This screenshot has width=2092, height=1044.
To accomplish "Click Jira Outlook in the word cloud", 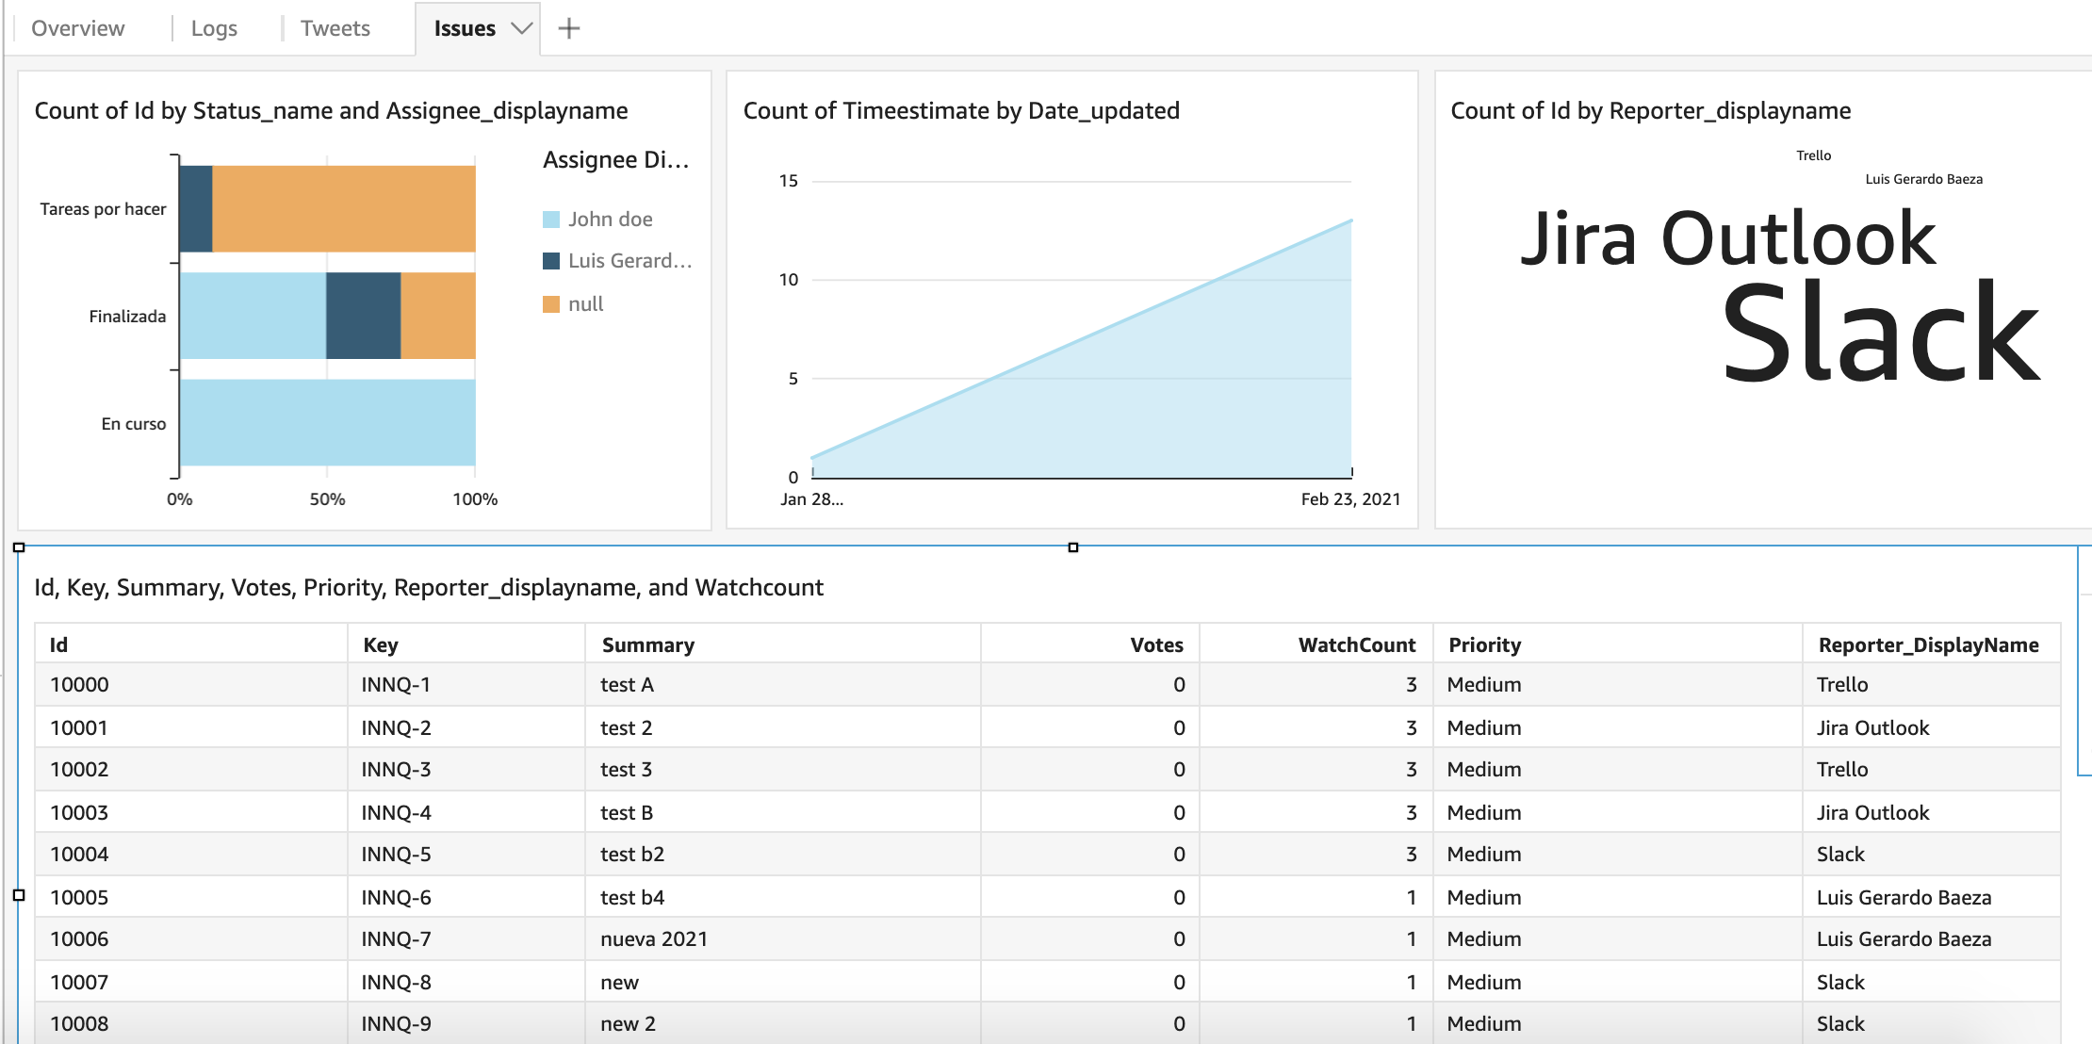I will 1727,238.
